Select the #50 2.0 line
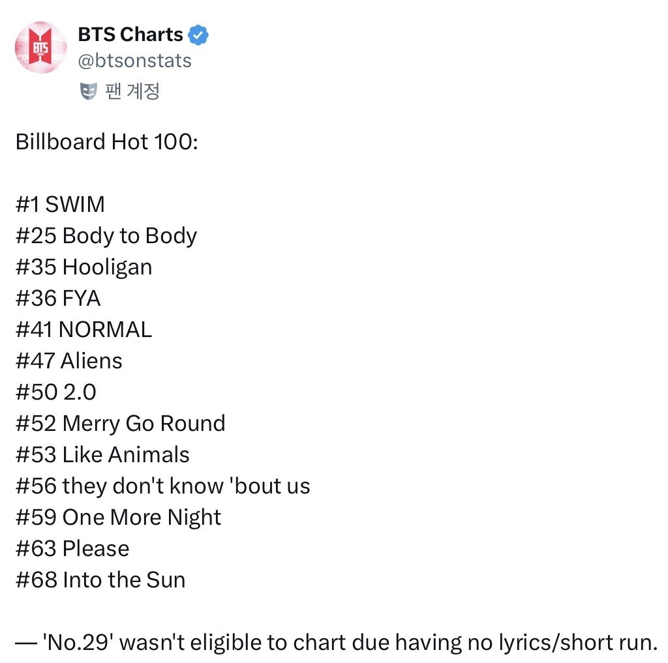 point(56,392)
